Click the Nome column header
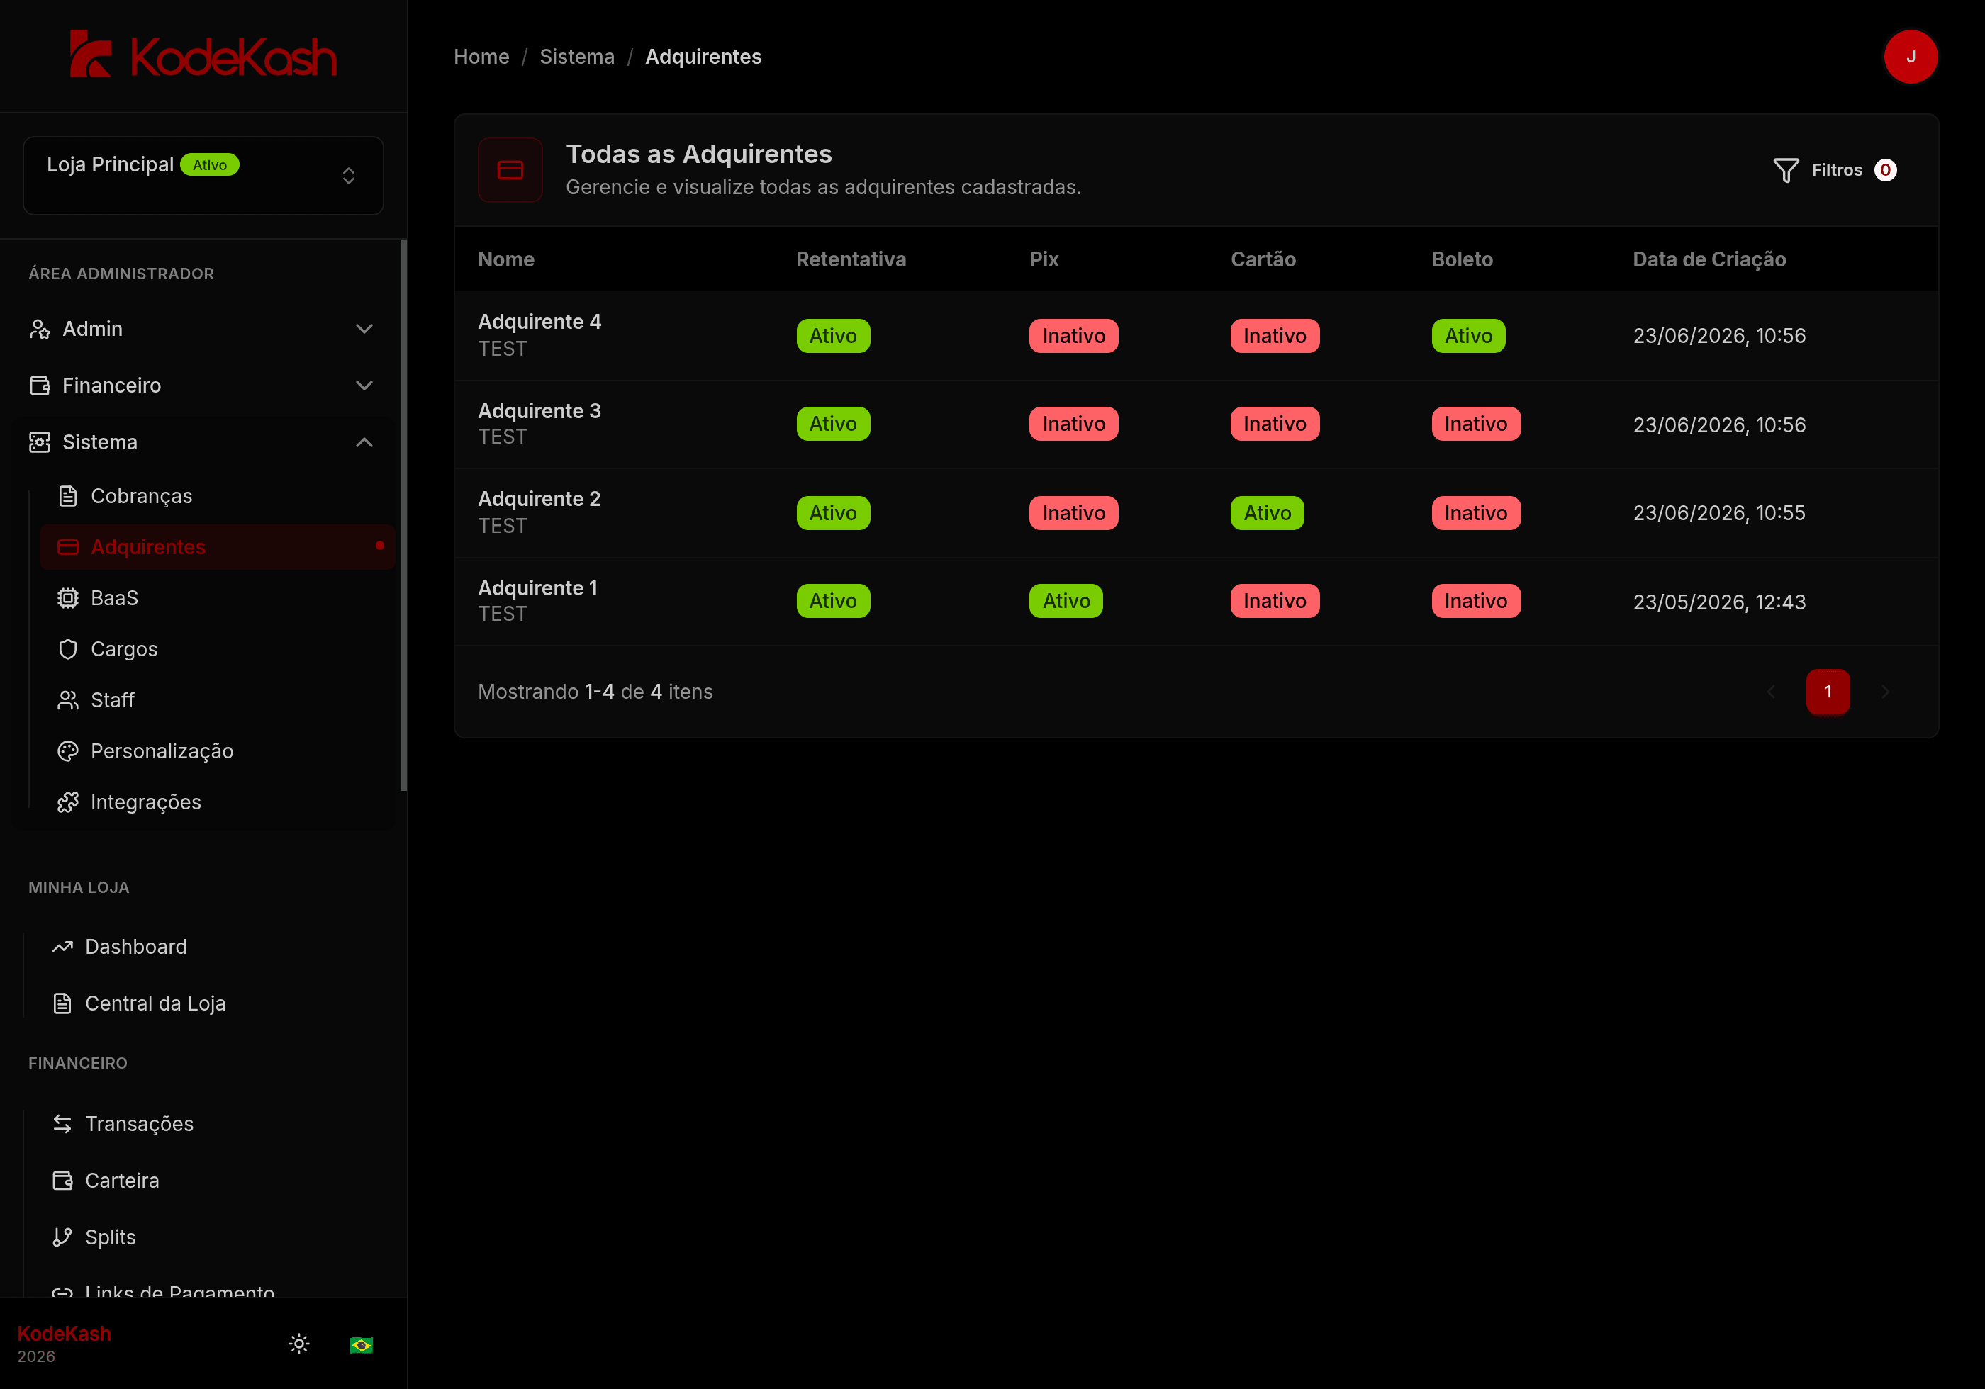Image resolution: width=1985 pixels, height=1389 pixels. (505, 259)
